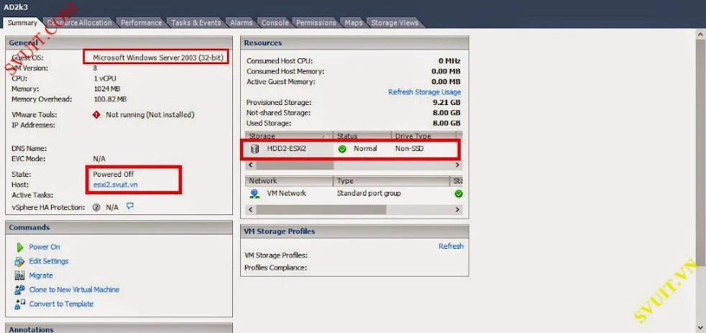Open the Console tab

pyautogui.click(x=275, y=22)
